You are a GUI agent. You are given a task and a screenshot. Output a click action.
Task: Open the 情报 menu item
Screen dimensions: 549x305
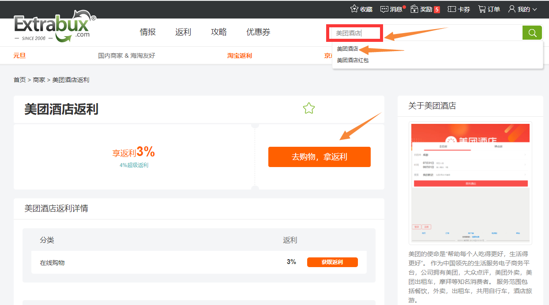point(147,32)
